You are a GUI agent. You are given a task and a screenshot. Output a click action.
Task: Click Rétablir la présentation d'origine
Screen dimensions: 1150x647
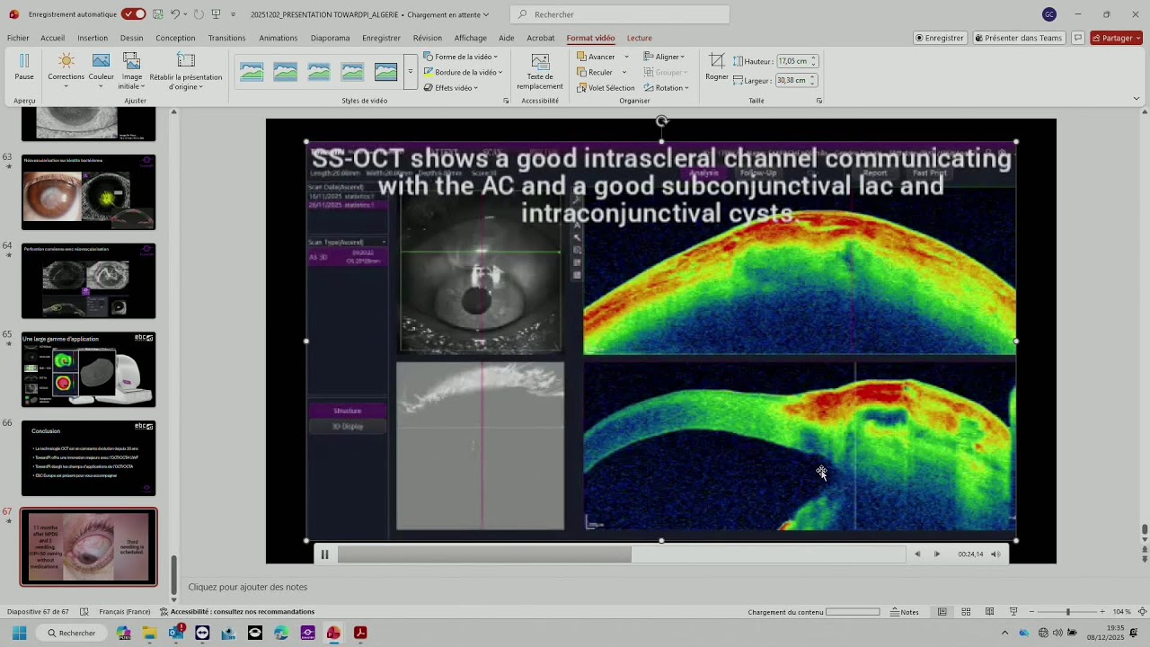186,70
